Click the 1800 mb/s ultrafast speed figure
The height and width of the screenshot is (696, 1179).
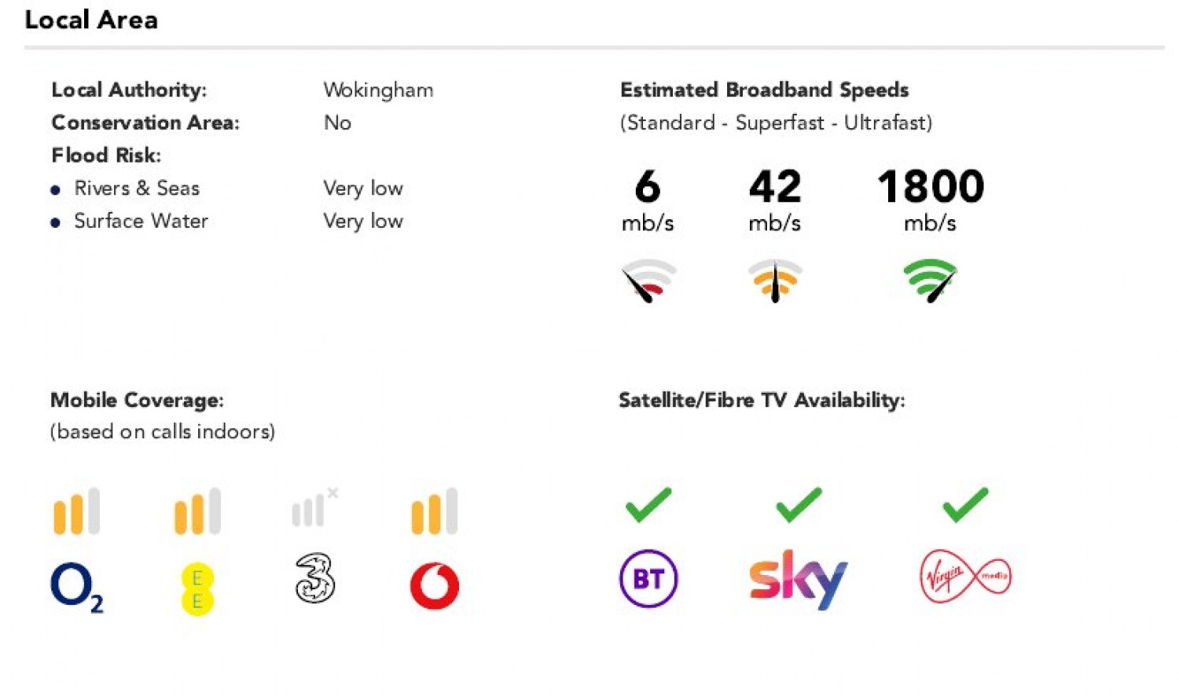[x=931, y=187]
